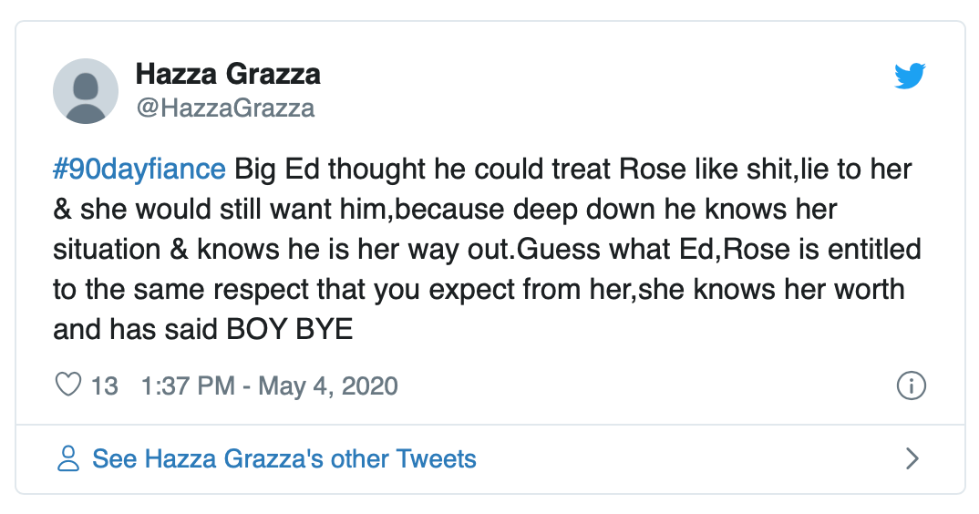Open the @HazzaGrazza handle link
Screen dimensions: 979x514
(225, 108)
